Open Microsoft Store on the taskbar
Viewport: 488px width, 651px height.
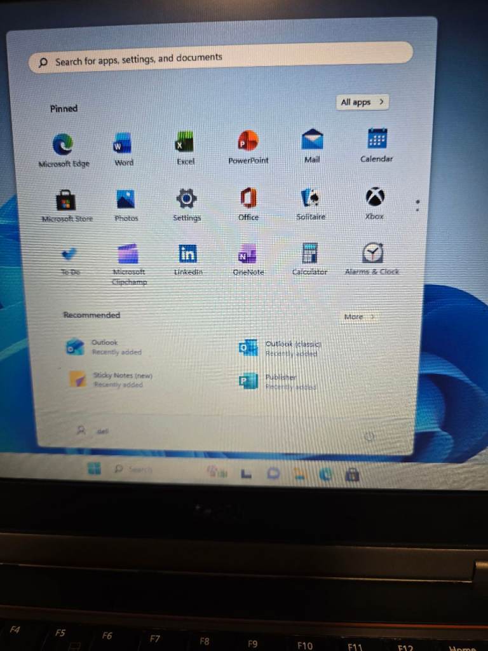(352, 474)
